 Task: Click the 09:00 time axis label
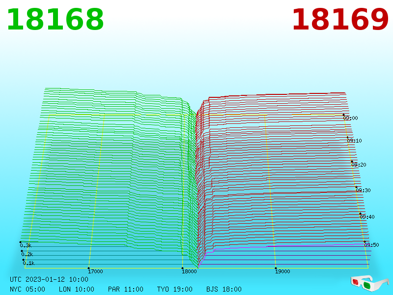click(351, 118)
